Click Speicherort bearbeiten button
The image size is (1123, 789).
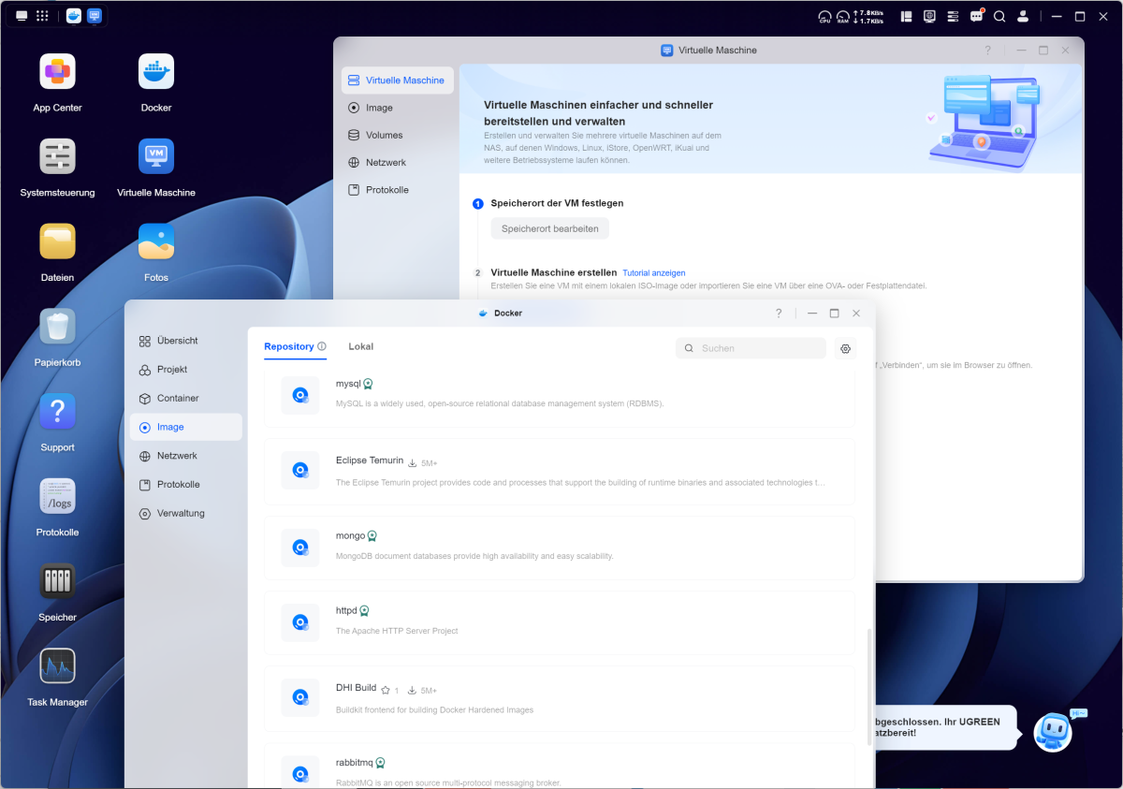click(x=549, y=228)
